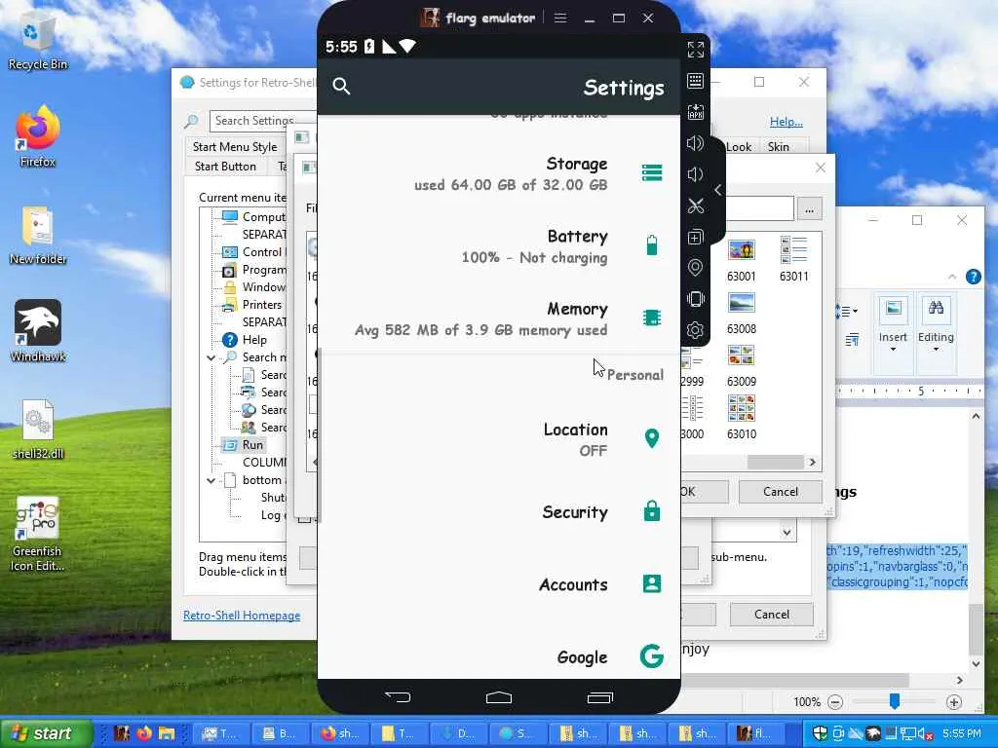Open the Retro-Shell Homepage link
This screenshot has width=998, height=748.
coord(242,616)
